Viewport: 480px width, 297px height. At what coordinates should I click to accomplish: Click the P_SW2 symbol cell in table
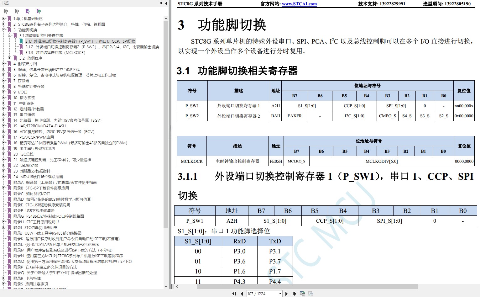point(192,116)
